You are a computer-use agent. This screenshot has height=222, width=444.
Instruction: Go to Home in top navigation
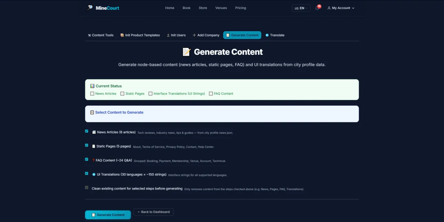click(x=170, y=8)
